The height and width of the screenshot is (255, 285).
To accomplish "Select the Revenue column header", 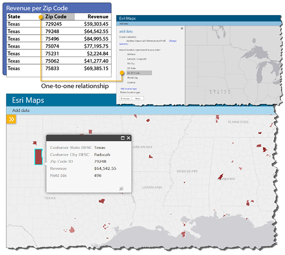I will pyautogui.click(x=98, y=17).
